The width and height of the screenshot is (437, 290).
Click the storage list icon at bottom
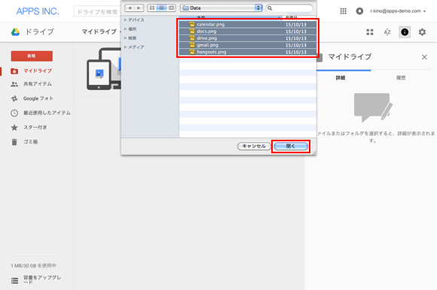[15, 280]
